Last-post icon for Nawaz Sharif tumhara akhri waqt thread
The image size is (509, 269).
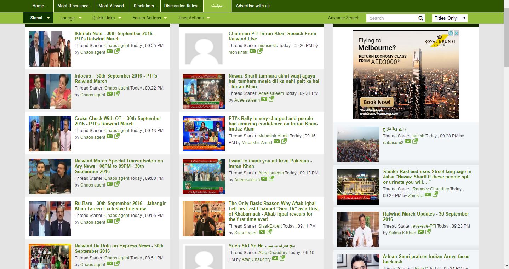coord(264,99)
